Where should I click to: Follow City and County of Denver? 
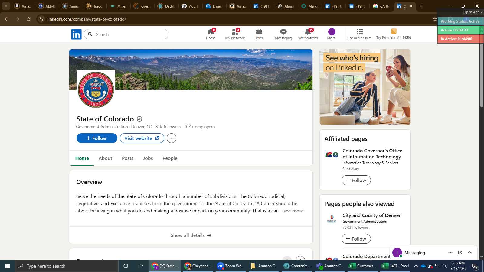point(356,239)
